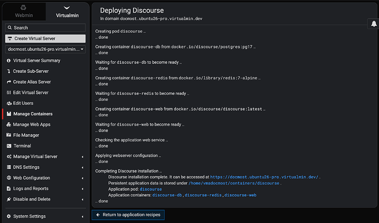The width and height of the screenshot is (379, 223).
Task: Switch to the Virtualmin tab
Action: click(x=67, y=12)
